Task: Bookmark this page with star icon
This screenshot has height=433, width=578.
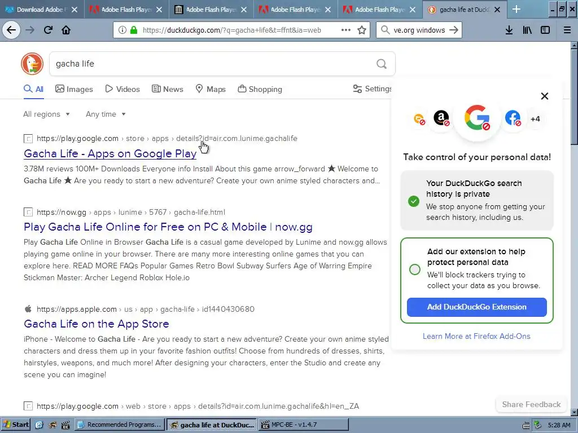Action: click(x=362, y=30)
